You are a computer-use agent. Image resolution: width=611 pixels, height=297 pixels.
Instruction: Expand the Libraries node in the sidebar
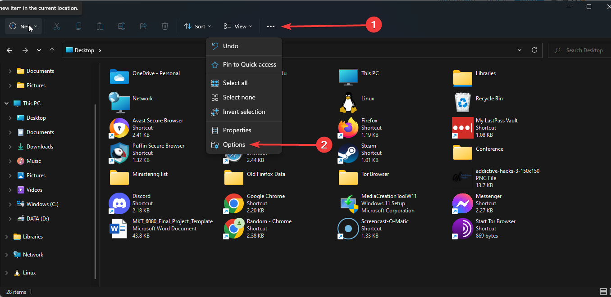[x=6, y=237]
